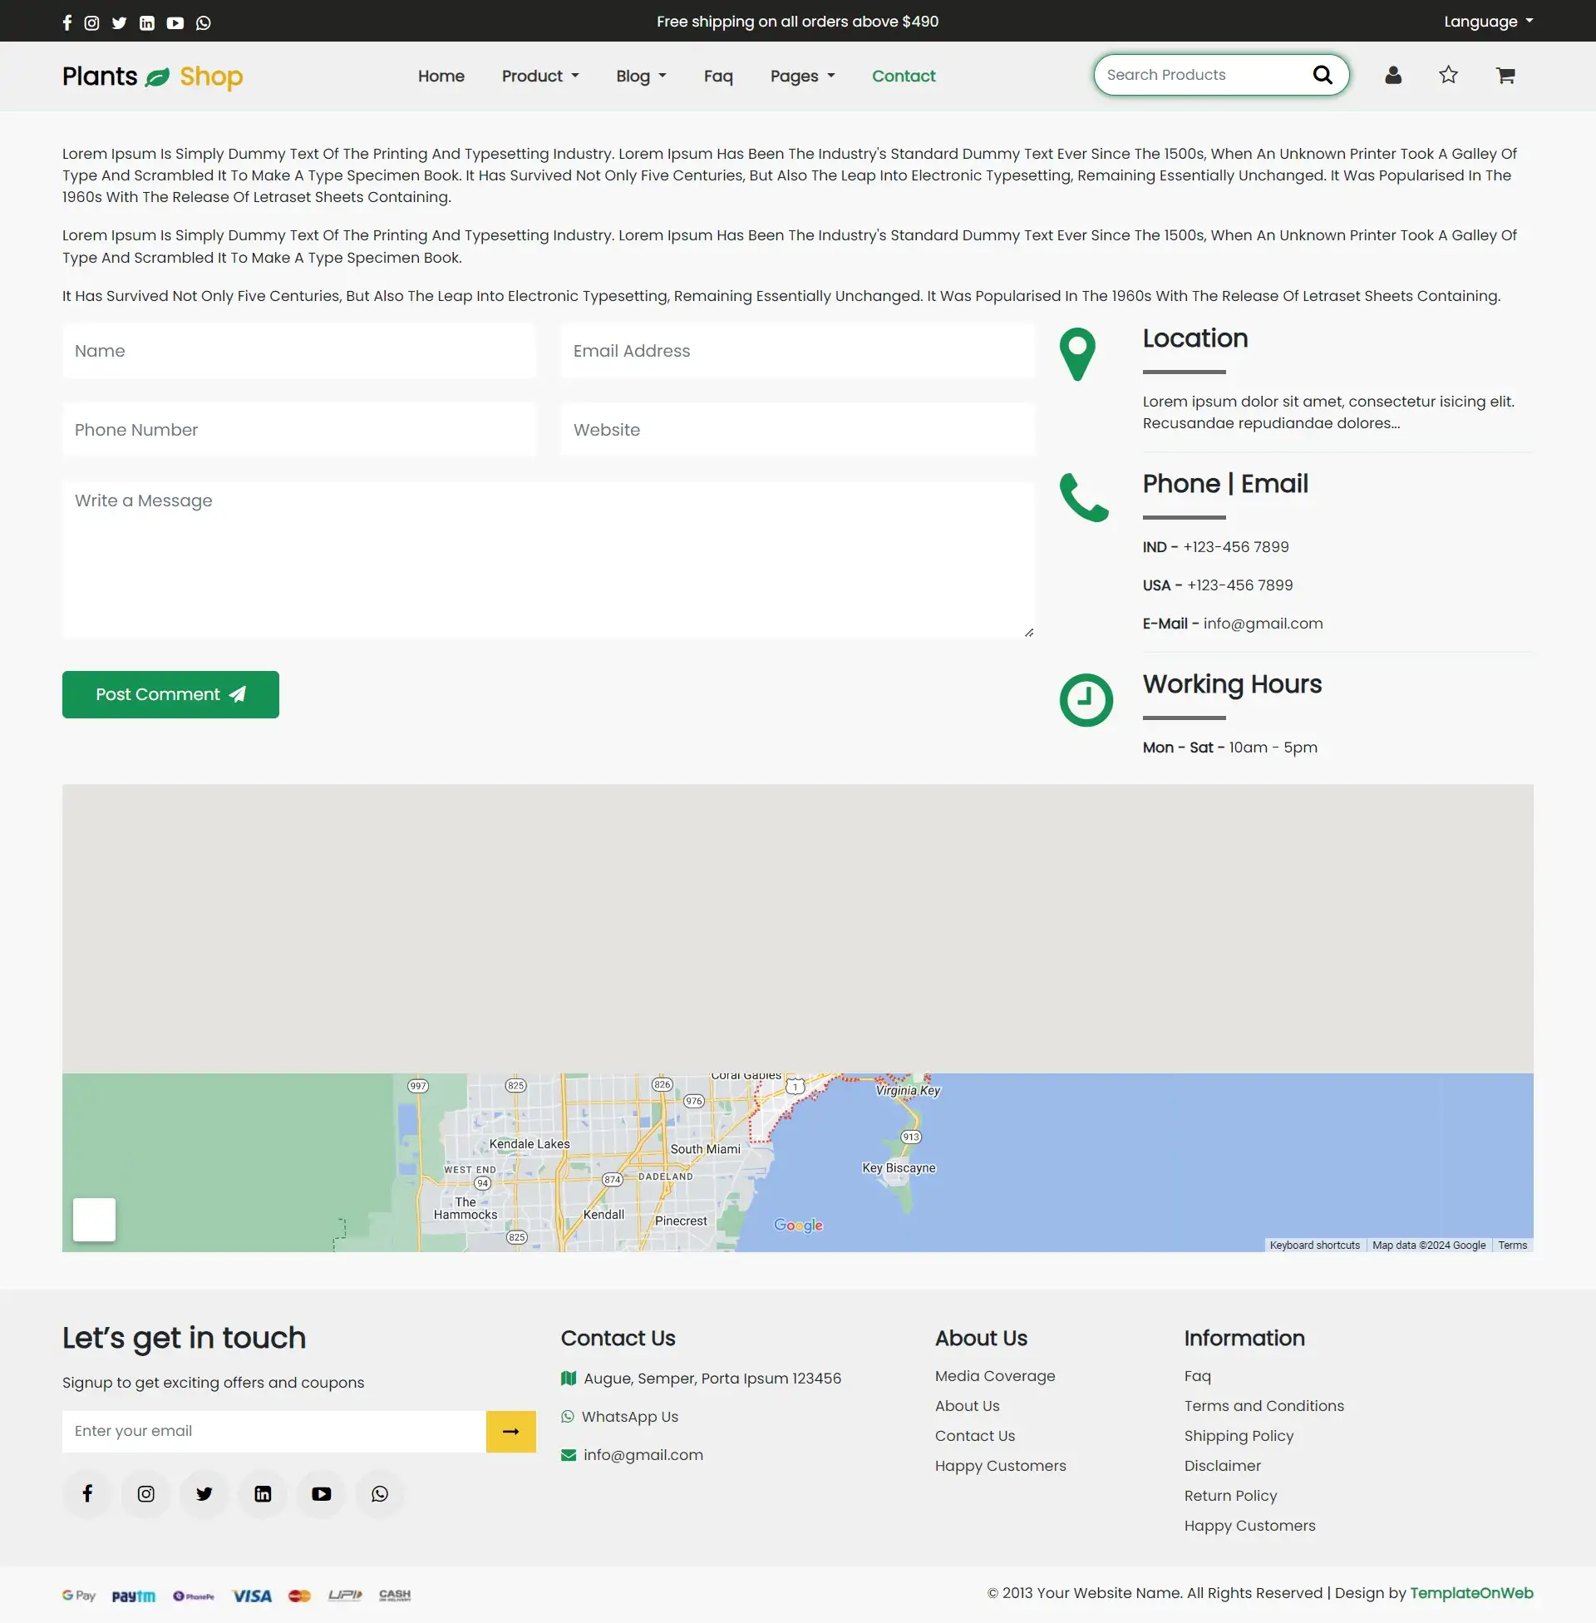Open the Pages dropdown
The width and height of the screenshot is (1596, 1623).
tap(801, 76)
